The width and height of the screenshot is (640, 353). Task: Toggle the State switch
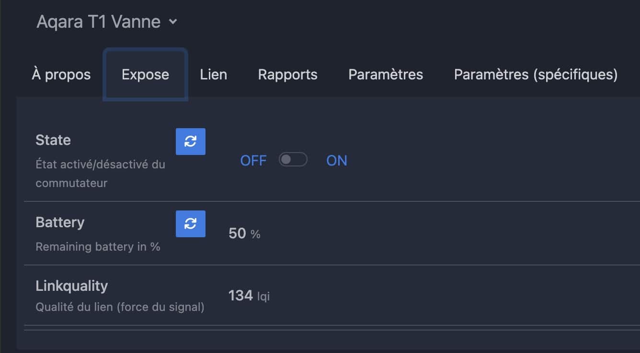293,160
